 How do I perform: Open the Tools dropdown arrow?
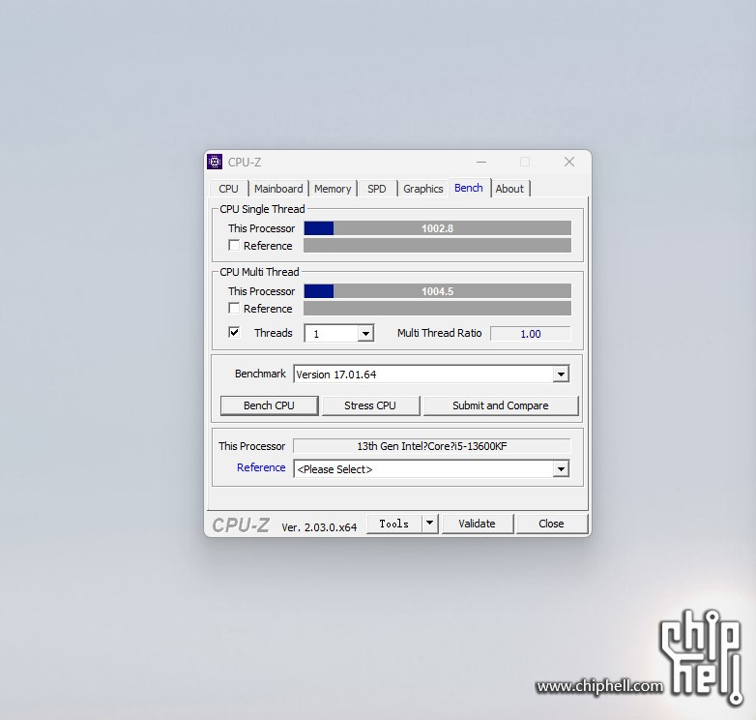[429, 524]
